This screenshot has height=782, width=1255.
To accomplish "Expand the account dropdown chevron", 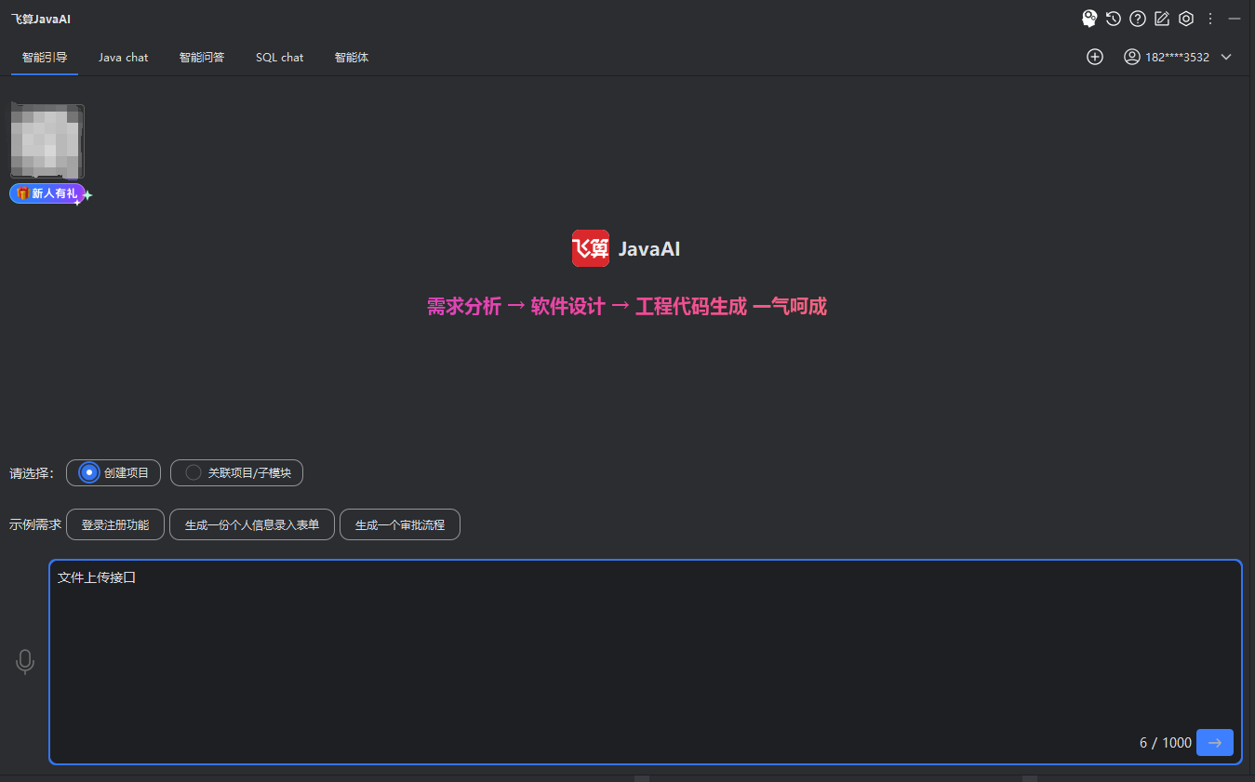I will tap(1226, 57).
